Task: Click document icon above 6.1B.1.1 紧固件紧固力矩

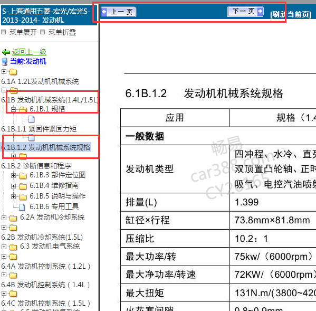Action: [x=32, y=119]
